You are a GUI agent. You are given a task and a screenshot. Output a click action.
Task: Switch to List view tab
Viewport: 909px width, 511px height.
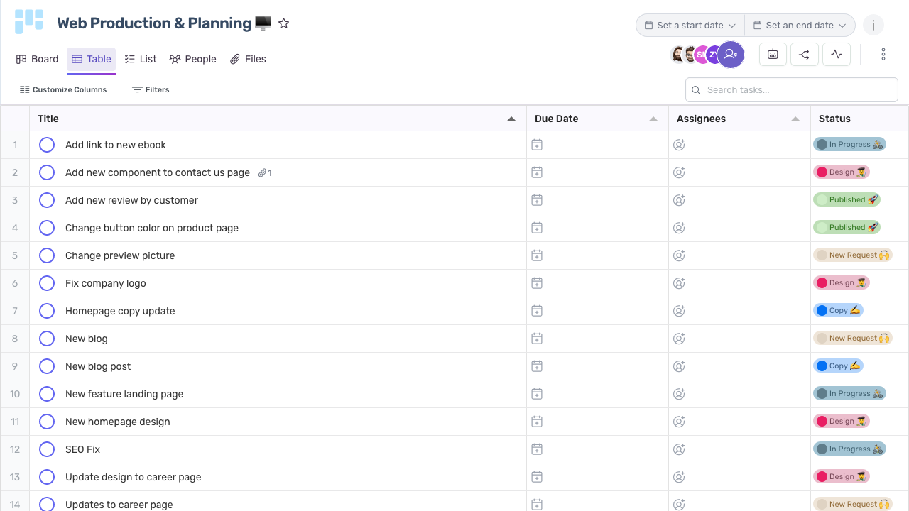pos(141,59)
